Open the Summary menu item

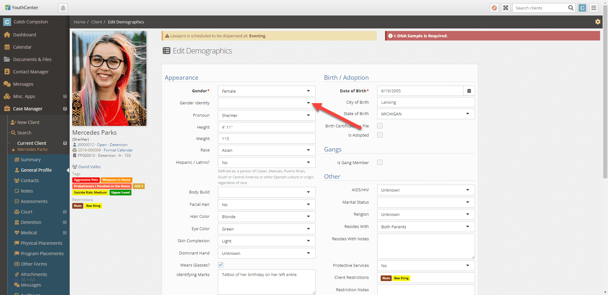click(x=31, y=160)
